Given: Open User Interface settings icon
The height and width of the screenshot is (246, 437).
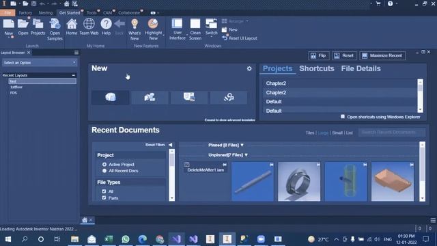Looking at the screenshot, I should pos(177,24).
